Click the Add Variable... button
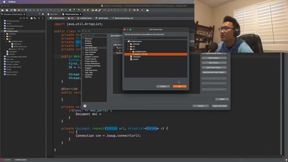288x162 pixels. tap(214, 58)
